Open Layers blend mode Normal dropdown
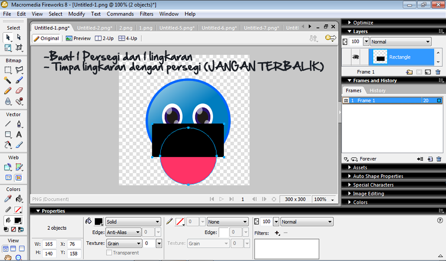The height and width of the screenshot is (261, 446). [400, 42]
